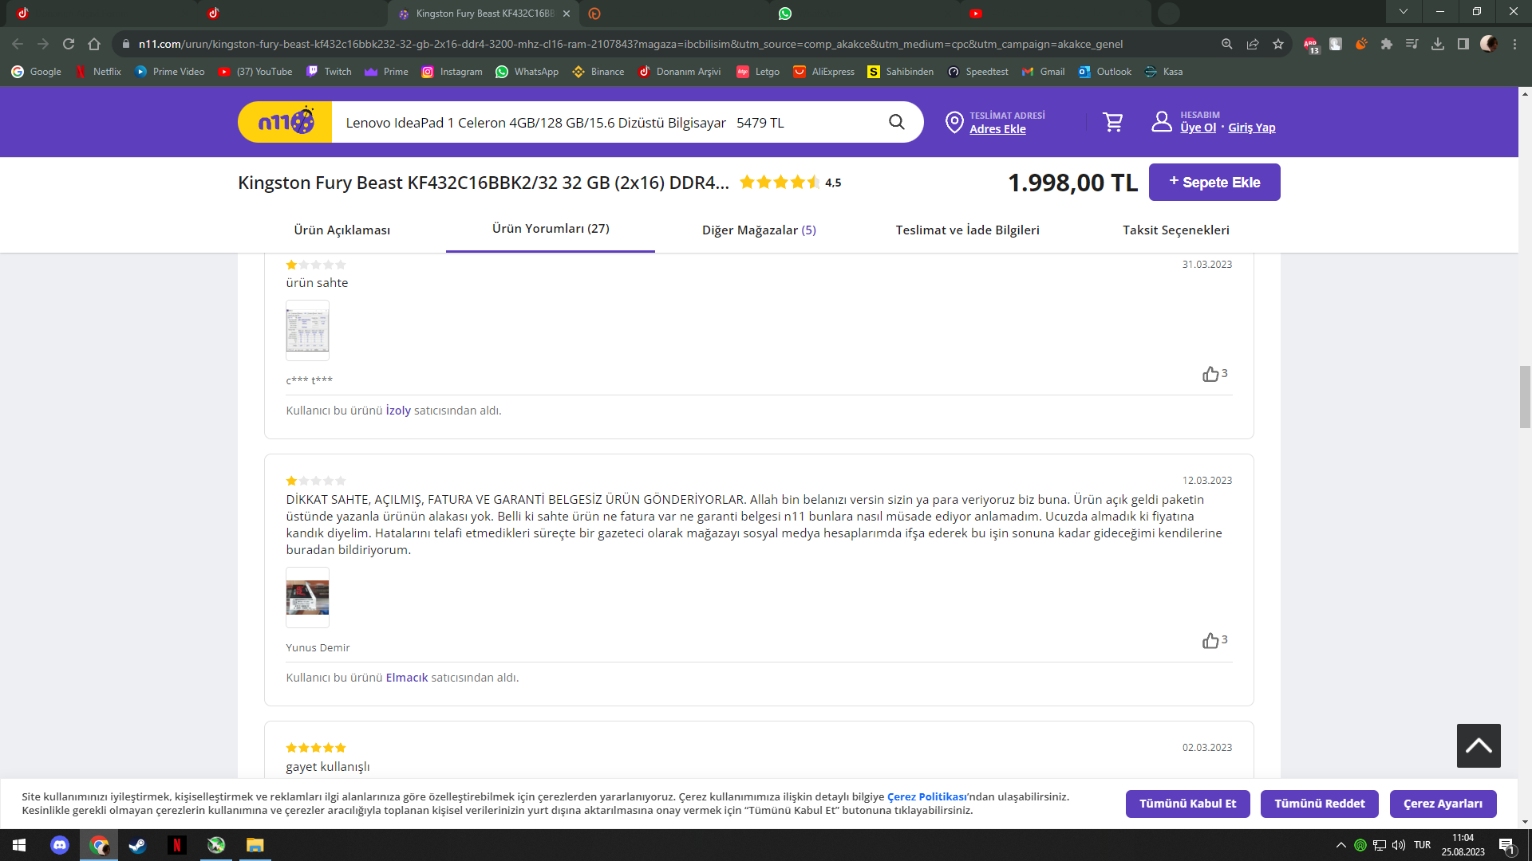Give a thumbs up to Yunus Demir's review

point(1211,640)
